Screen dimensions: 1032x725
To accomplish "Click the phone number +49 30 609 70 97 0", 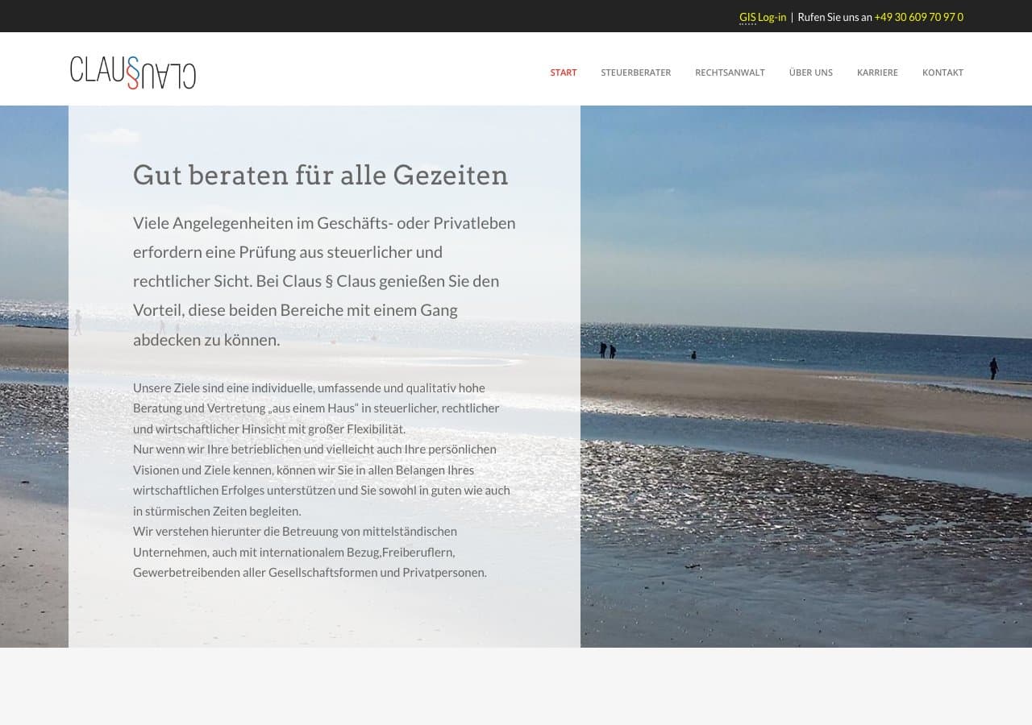I will (918, 17).
